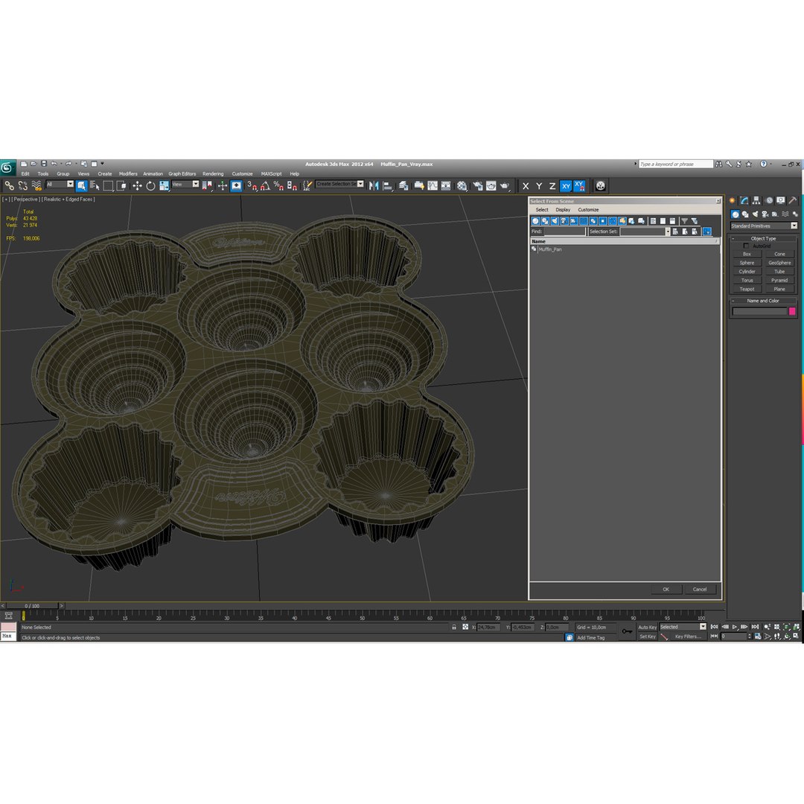This screenshot has height=804, width=804.
Task: Toggle Set Key animation mode
Action: [x=647, y=636]
